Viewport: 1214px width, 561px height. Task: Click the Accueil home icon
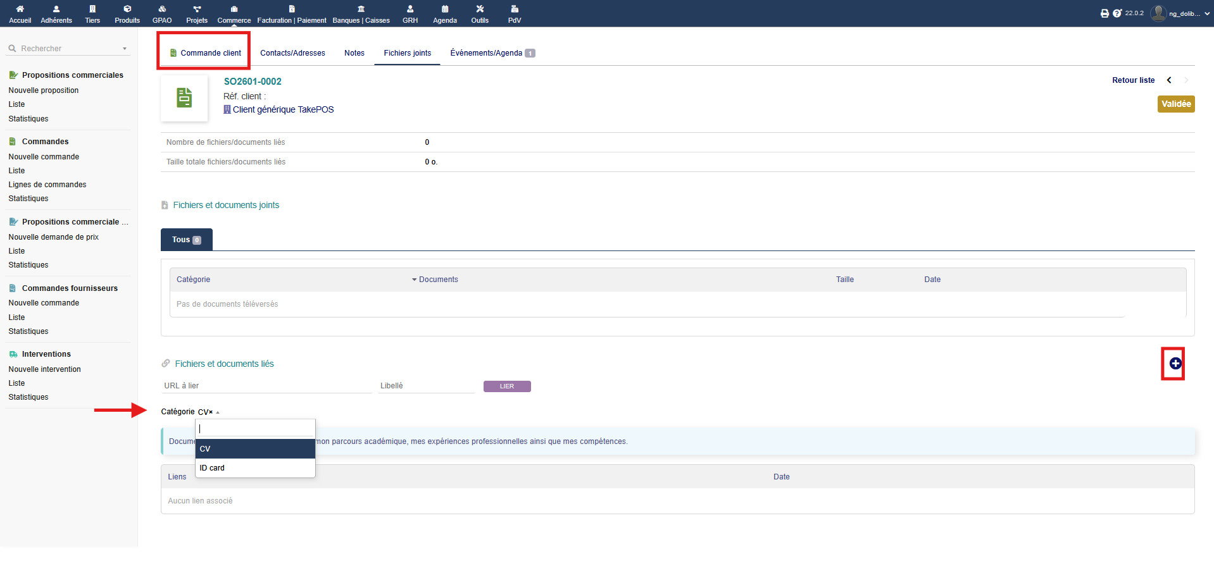20,9
